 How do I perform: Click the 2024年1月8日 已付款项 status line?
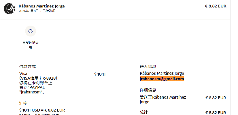click(x=37, y=11)
